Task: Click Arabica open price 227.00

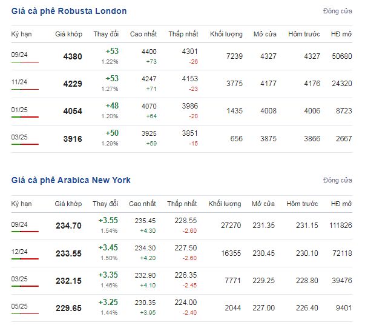Action: pos(264,308)
